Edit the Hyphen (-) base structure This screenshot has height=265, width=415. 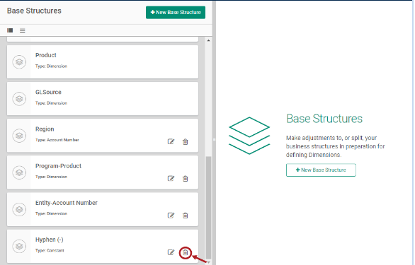[x=171, y=252]
